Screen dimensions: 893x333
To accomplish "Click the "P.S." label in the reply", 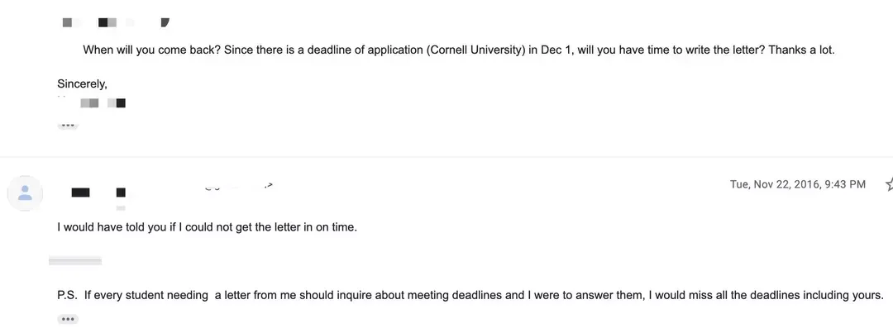I will [x=67, y=295].
